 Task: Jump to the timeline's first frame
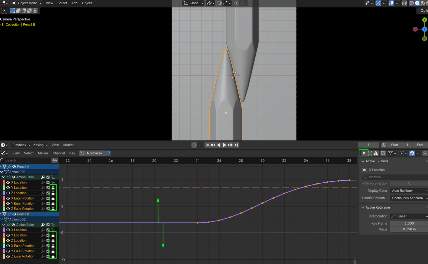pos(207,145)
